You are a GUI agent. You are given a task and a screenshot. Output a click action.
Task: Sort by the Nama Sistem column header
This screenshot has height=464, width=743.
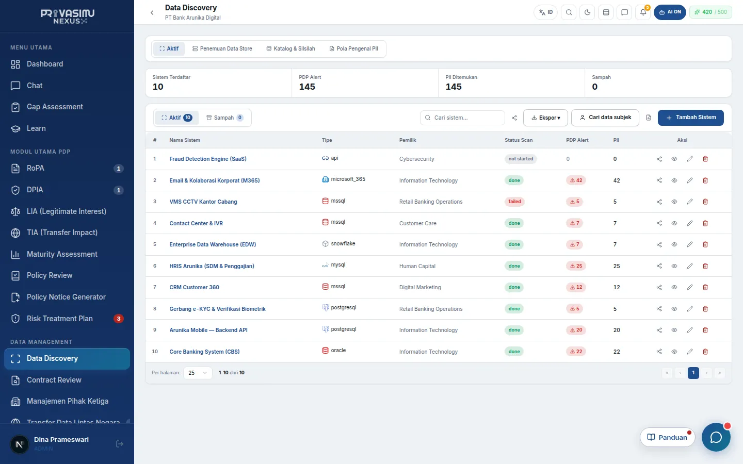[x=185, y=140]
